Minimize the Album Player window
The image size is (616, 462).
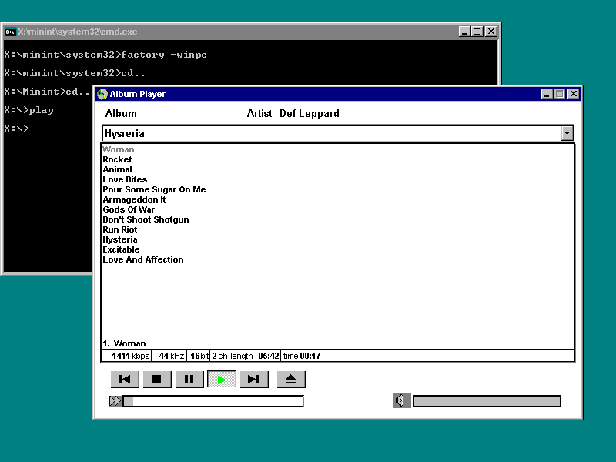point(547,94)
